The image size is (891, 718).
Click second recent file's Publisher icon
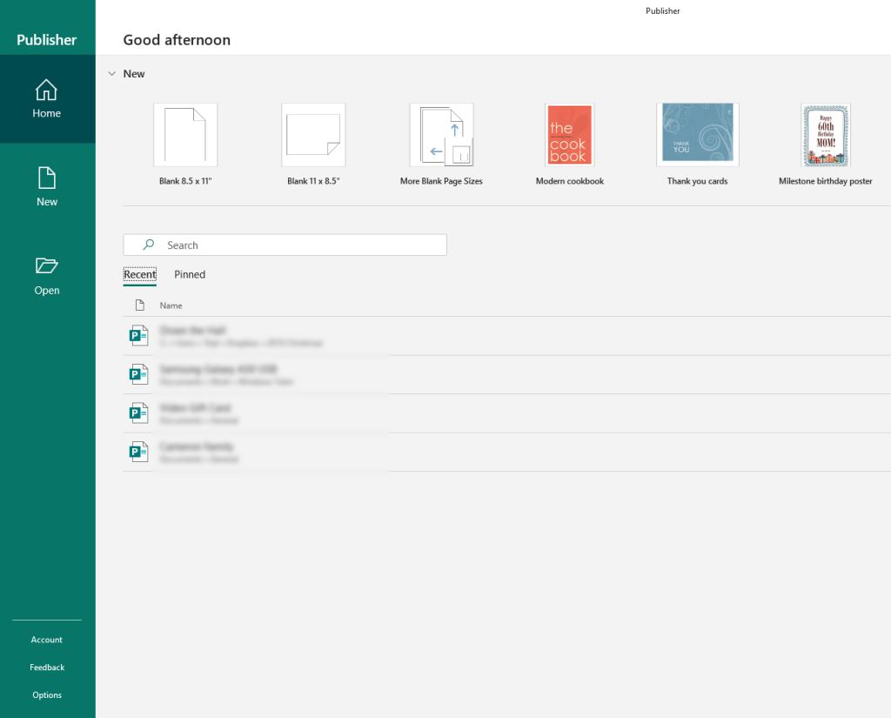point(138,374)
